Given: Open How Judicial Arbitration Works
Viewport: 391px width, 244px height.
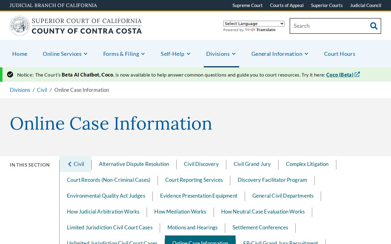Looking at the screenshot, I should point(103,212).
